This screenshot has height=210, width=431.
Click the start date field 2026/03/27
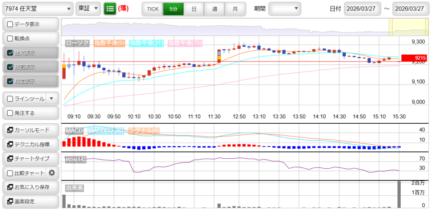tap(362, 8)
